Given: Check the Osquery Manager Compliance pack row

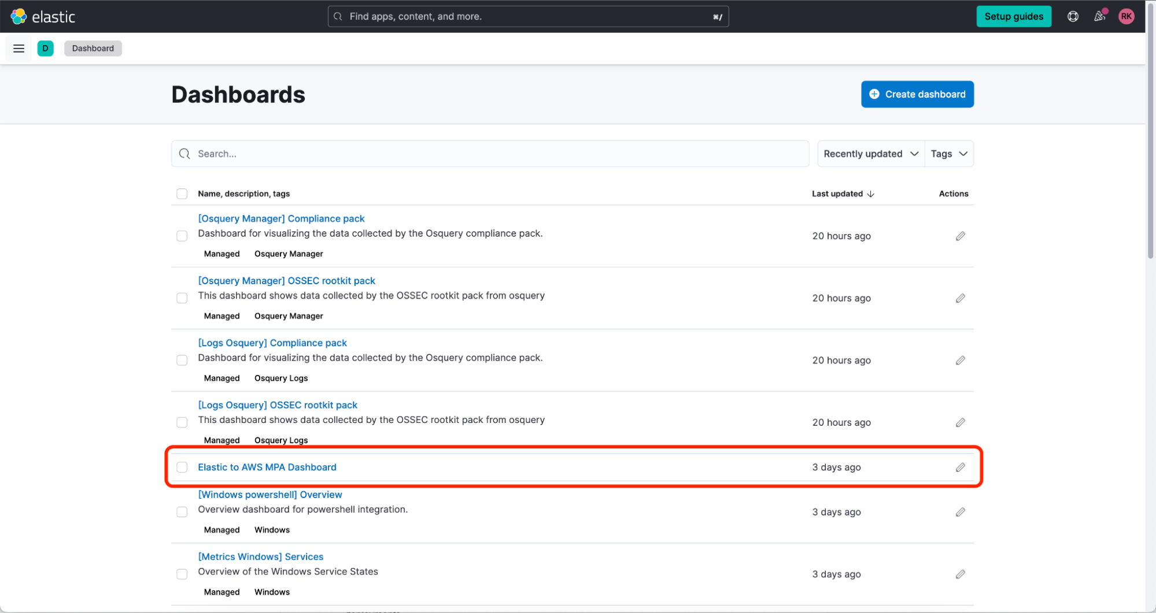Looking at the screenshot, I should click(182, 236).
